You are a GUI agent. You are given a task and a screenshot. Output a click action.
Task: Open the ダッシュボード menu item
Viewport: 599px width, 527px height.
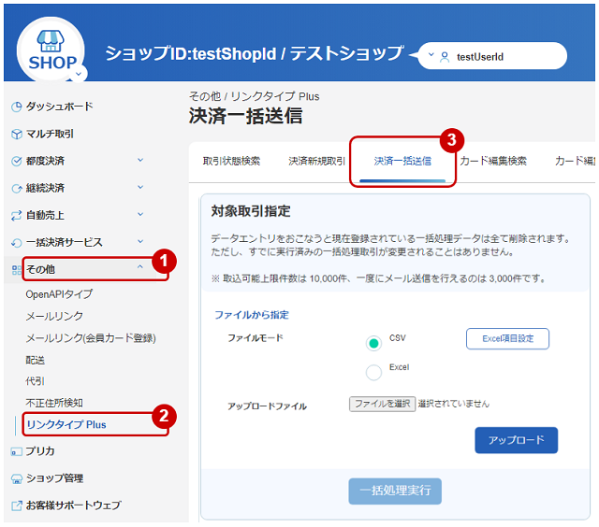(x=59, y=107)
